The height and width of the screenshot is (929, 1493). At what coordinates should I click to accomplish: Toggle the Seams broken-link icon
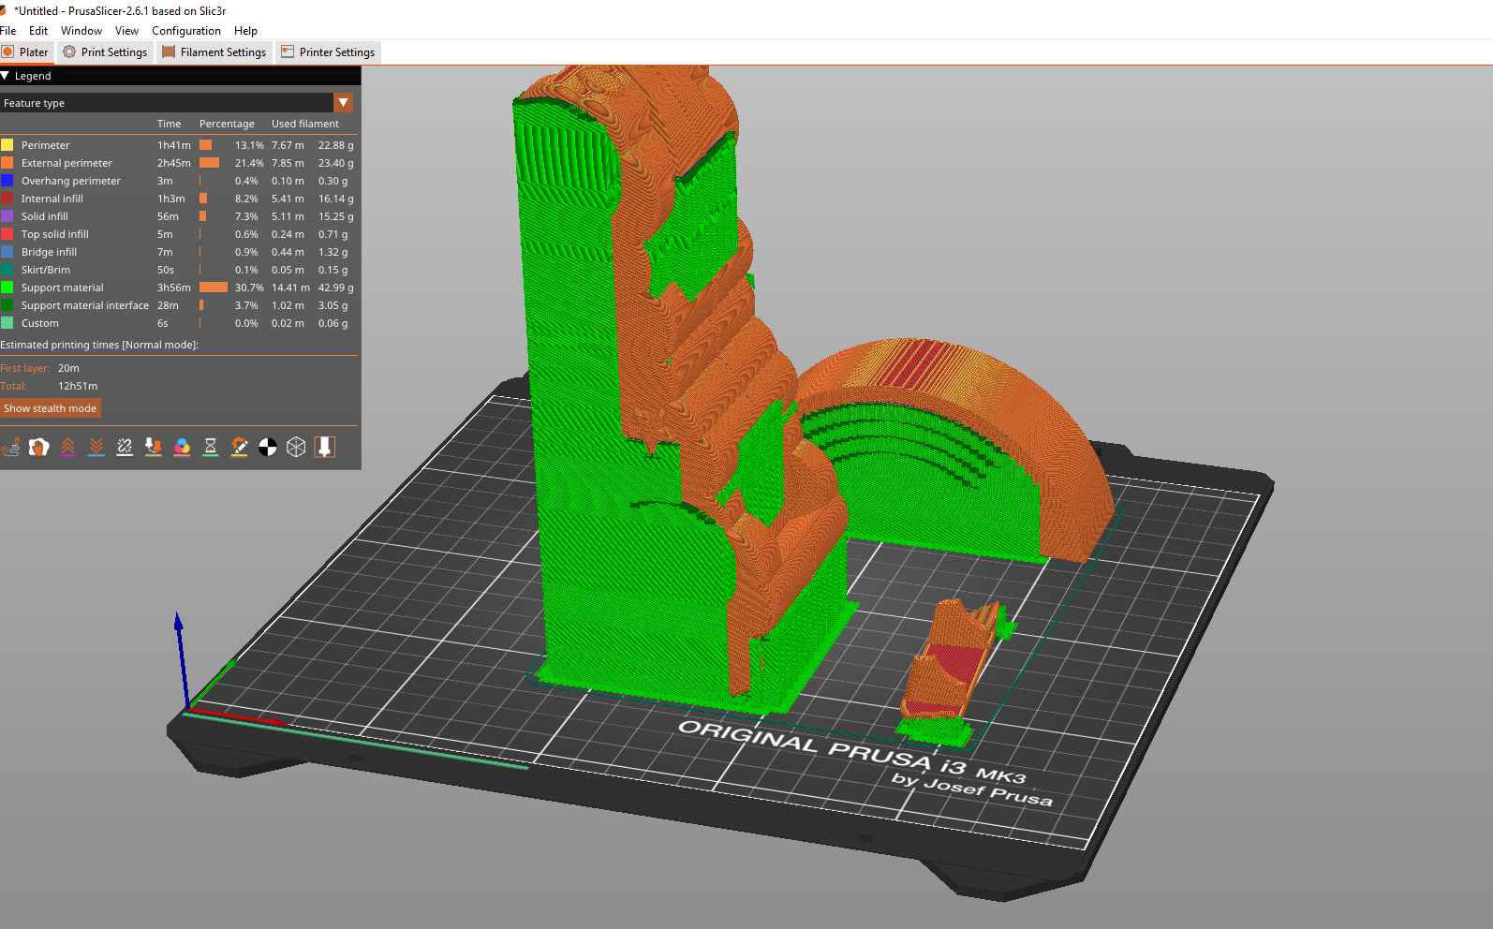click(125, 448)
